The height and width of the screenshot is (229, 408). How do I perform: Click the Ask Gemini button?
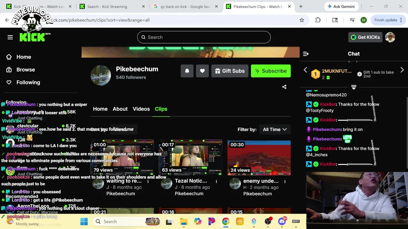tap(341, 6)
